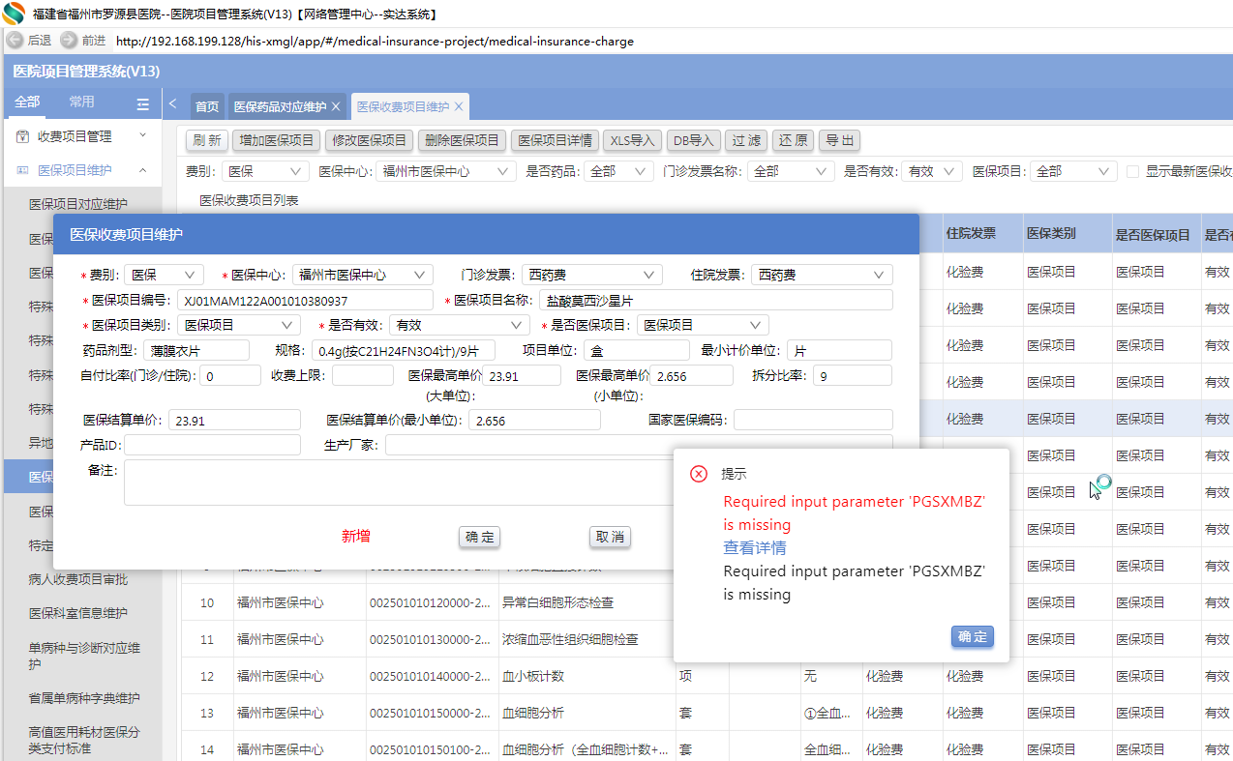Viewport: 1233px width, 761px height.
Task: Click the 血小板计数 table cell
Action: click(586, 676)
